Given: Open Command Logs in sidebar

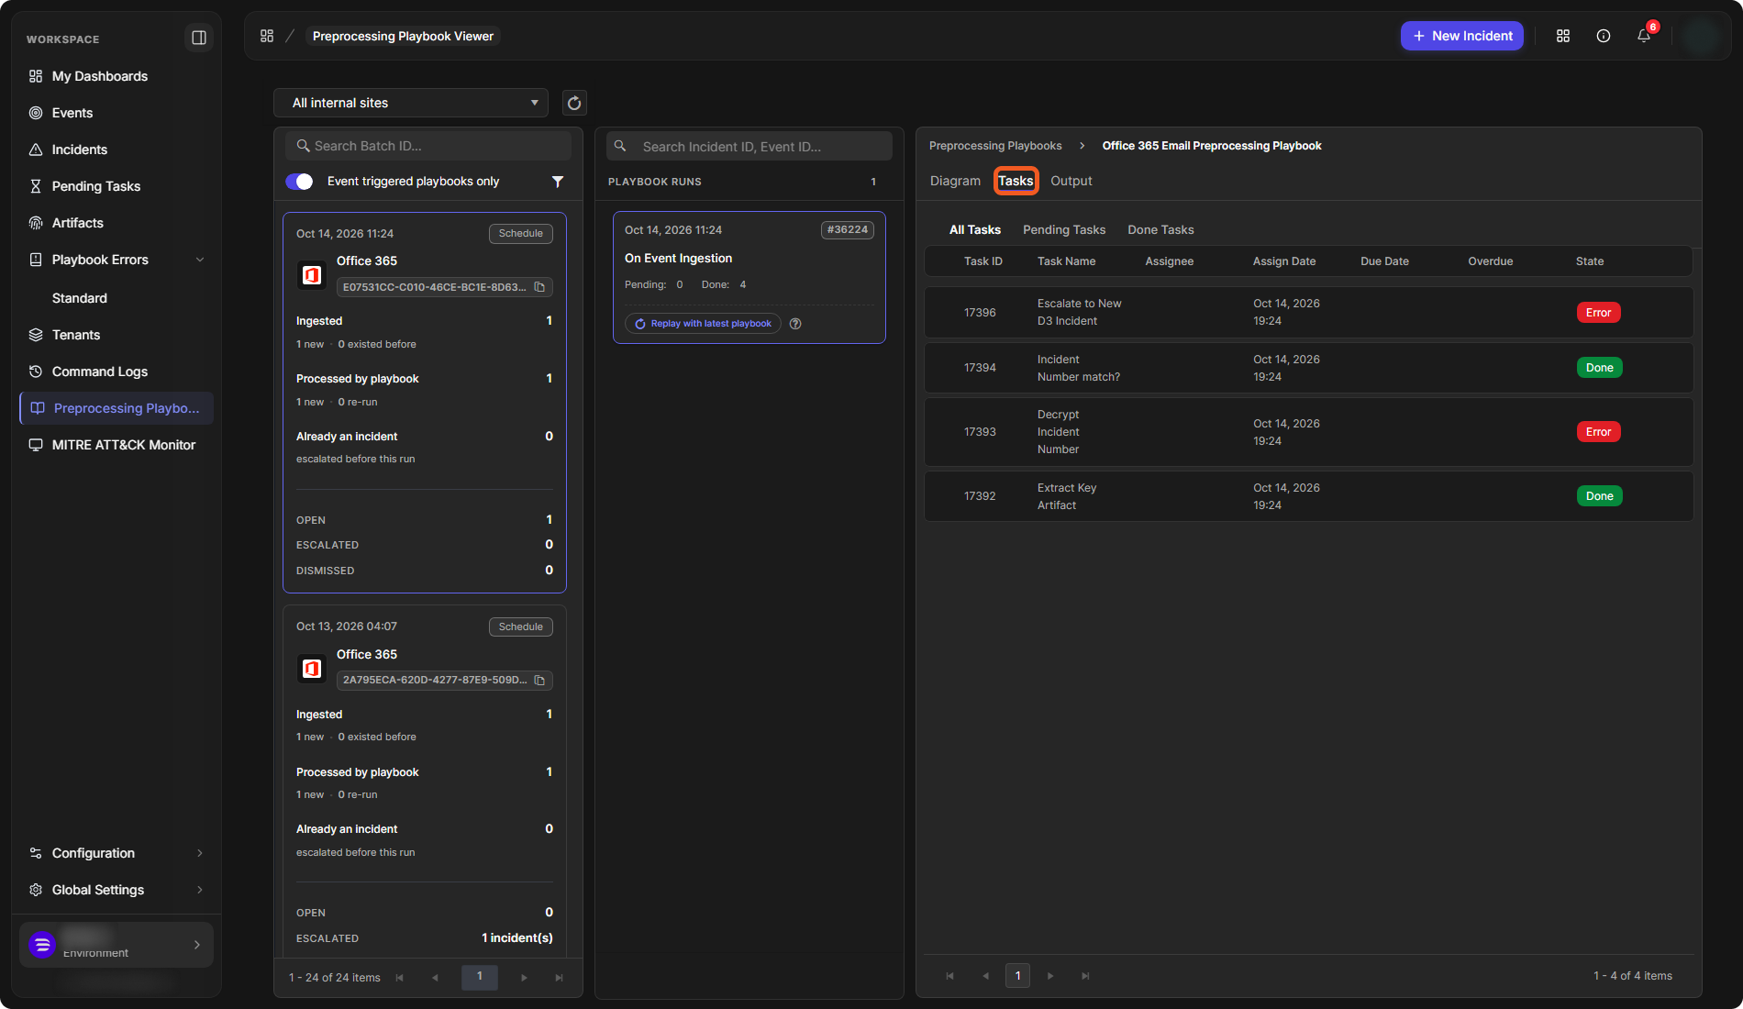Looking at the screenshot, I should point(117,371).
